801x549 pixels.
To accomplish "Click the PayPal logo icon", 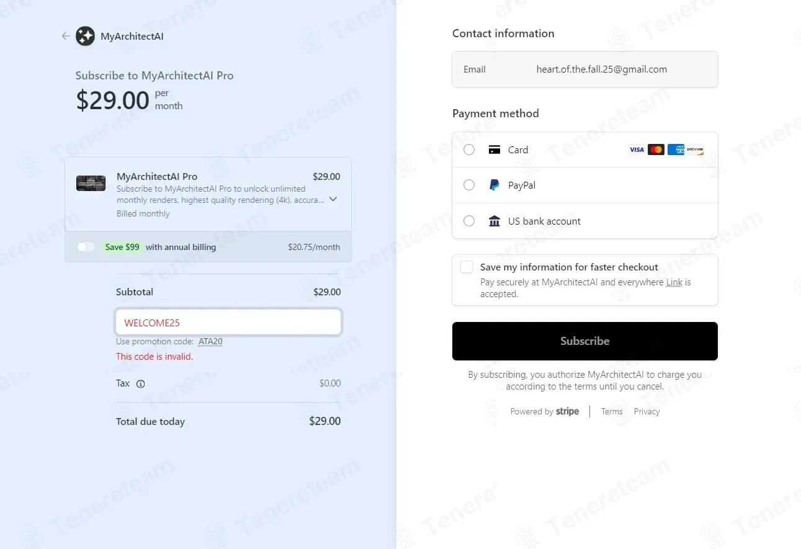I will 494,185.
